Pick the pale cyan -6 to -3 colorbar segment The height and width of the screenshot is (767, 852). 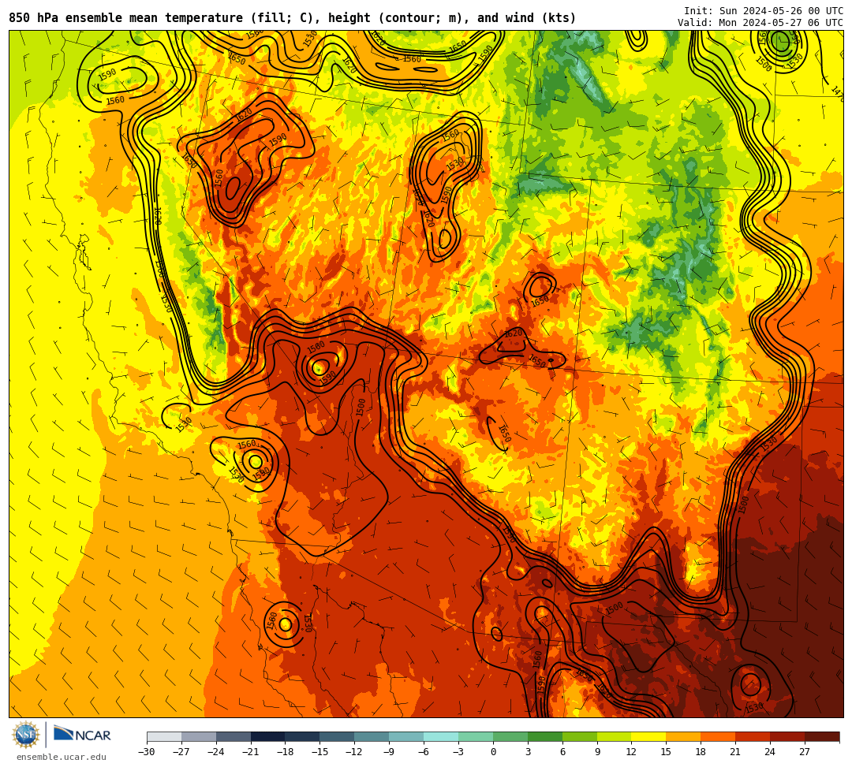click(441, 736)
